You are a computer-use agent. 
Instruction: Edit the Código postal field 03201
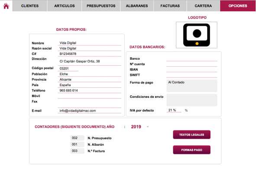68,68
